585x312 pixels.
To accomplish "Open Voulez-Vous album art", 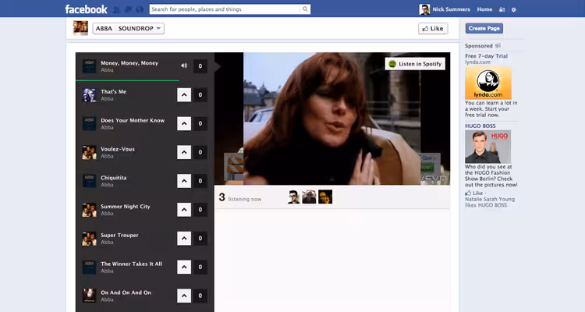I will 89,152.
